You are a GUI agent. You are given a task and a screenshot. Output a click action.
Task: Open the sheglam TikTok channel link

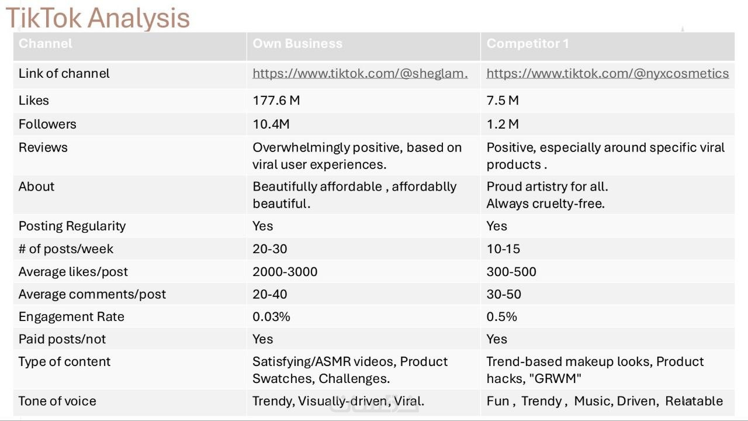coord(360,74)
